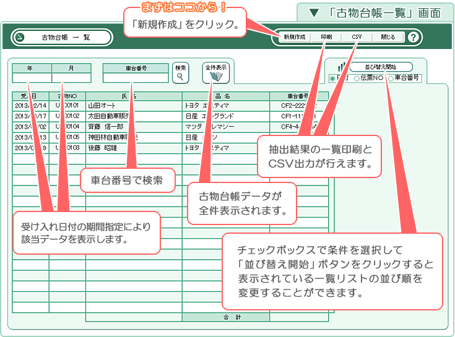Image resolution: width=455 pixels, height=337 pixels.
Task: Click the 古物NO column header
Action: click(67, 96)
